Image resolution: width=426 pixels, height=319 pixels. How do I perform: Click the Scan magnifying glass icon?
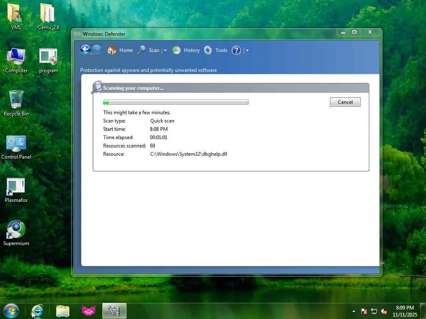point(141,50)
